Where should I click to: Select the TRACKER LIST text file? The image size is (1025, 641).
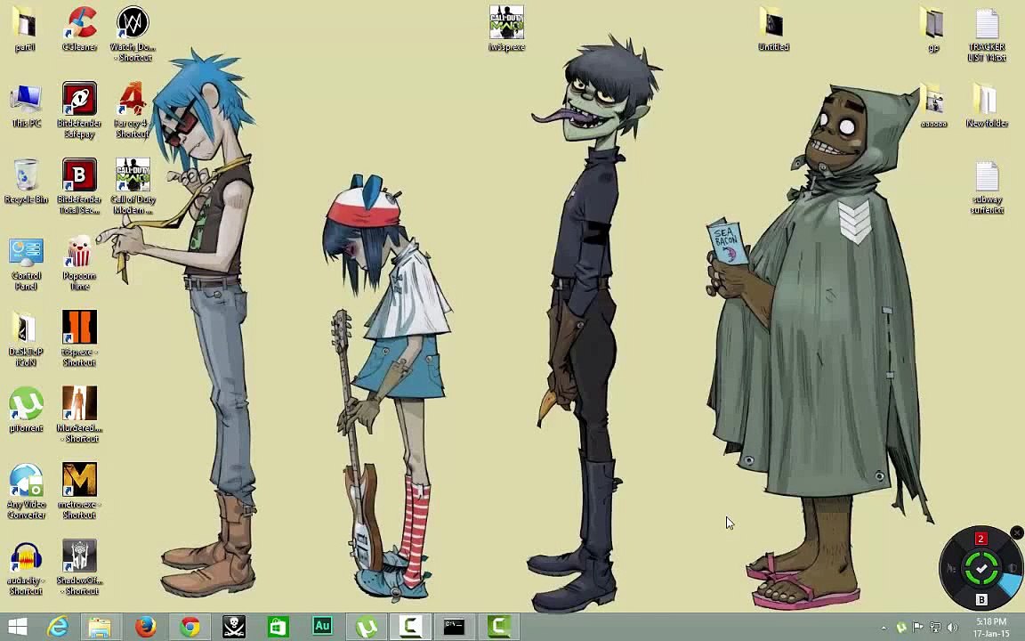987,25
